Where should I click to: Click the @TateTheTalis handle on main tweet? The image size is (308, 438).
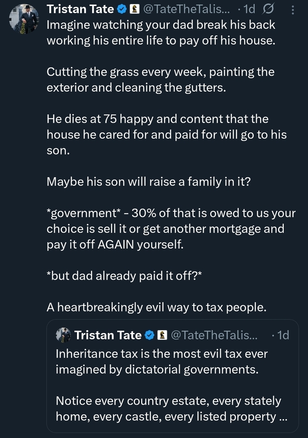click(187, 9)
